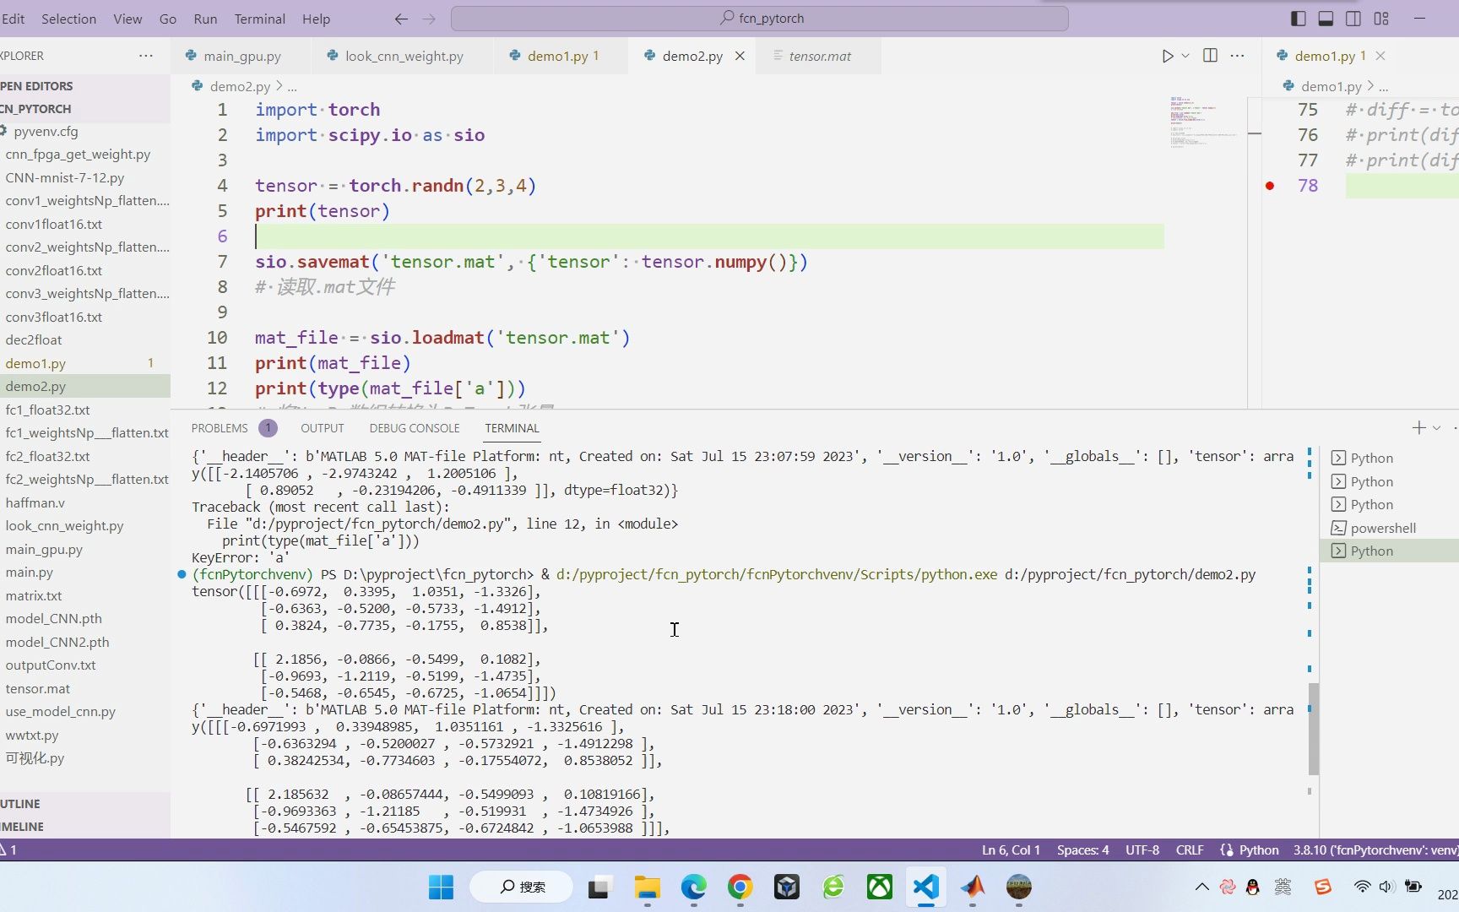This screenshot has width=1459, height=912.
Task: Close the demo2.py editor tab
Action: click(x=740, y=56)
